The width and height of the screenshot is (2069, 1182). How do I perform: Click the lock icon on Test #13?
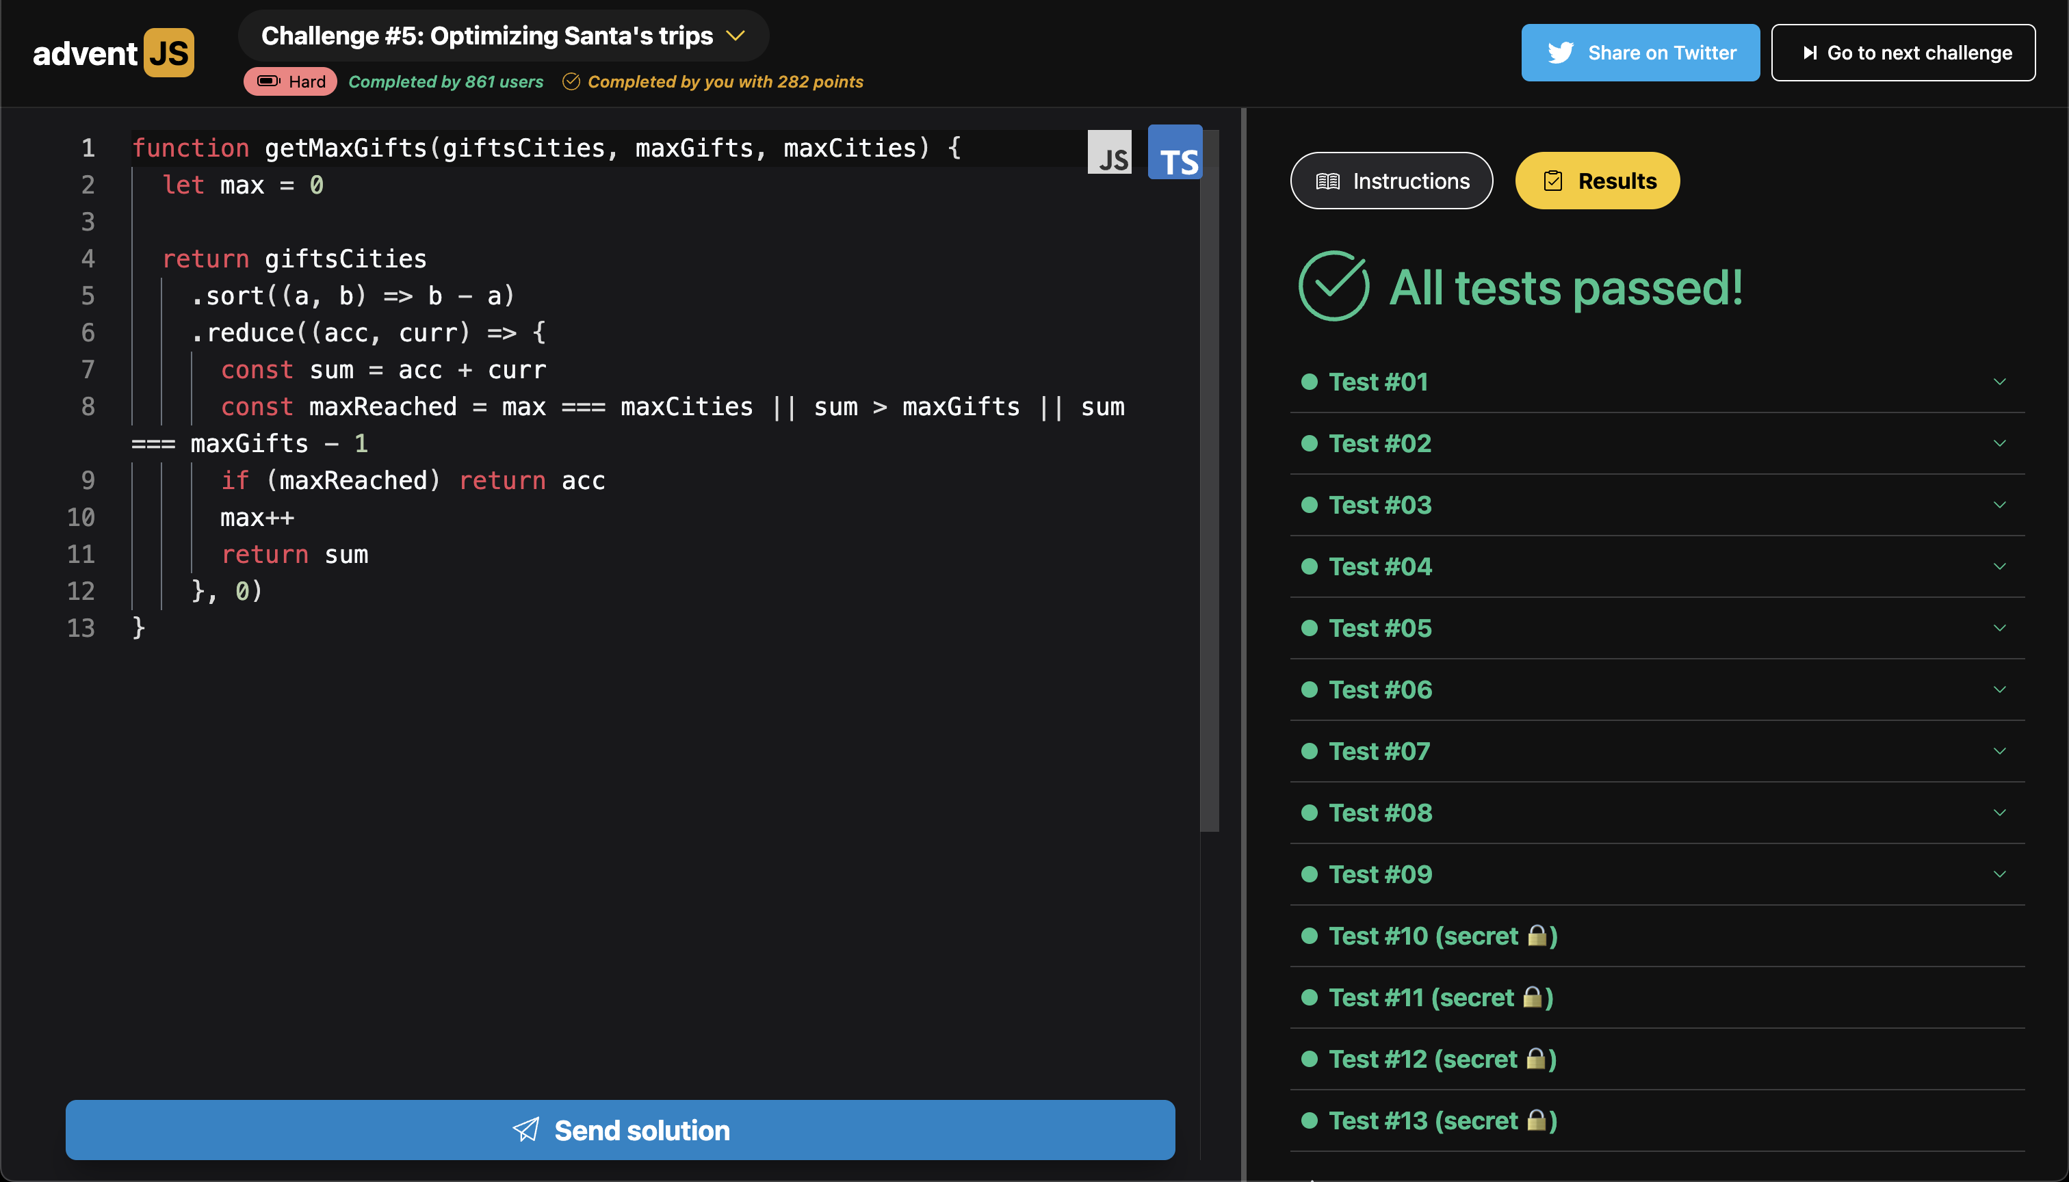click(x=1536, y=1120)
